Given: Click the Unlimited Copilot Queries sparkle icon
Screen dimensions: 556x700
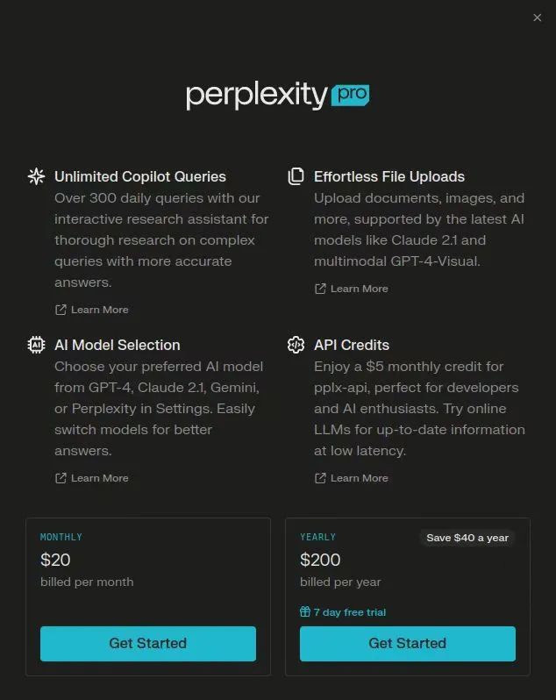Looking at the screenshot, I should [36, 176].
